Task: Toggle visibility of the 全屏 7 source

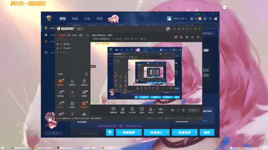Action: (x=58, y=48)
